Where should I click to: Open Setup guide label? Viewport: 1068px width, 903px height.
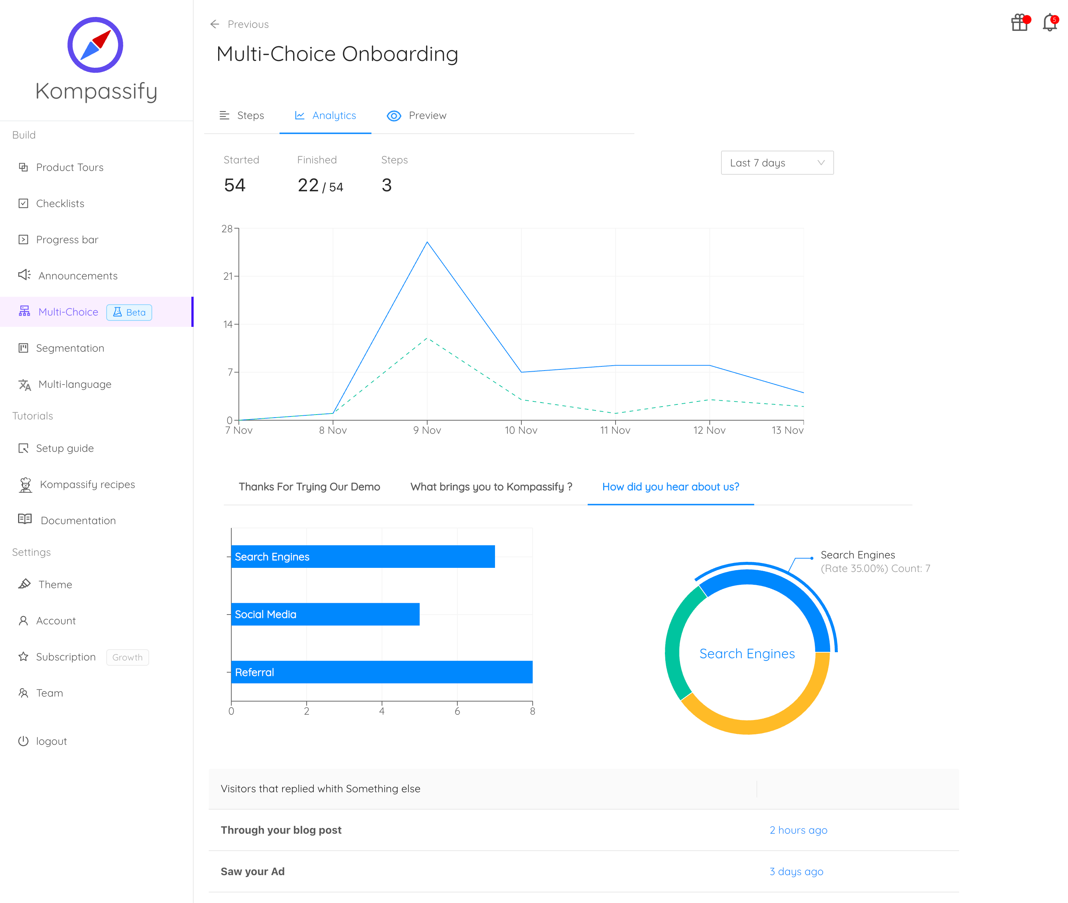coord(65,448)
